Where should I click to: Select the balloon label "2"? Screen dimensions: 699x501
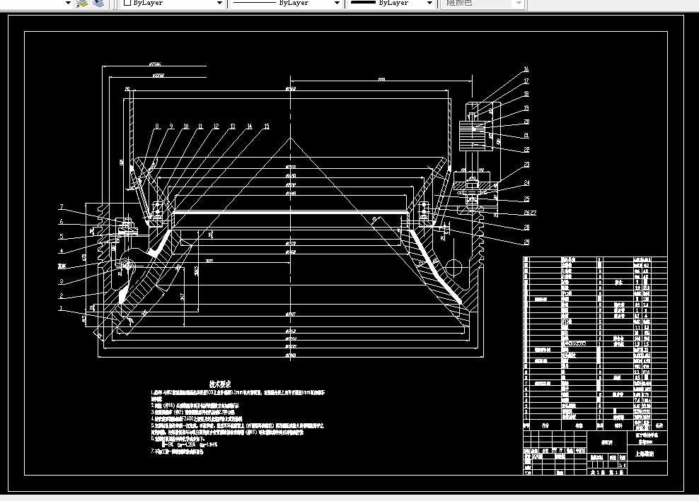pyautogui.click(x=62, y=295)
